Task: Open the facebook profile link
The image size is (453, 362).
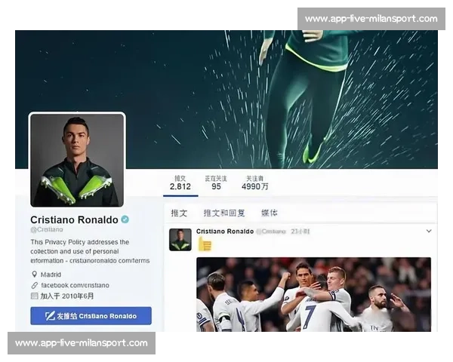Action: [x=75, y=285]
